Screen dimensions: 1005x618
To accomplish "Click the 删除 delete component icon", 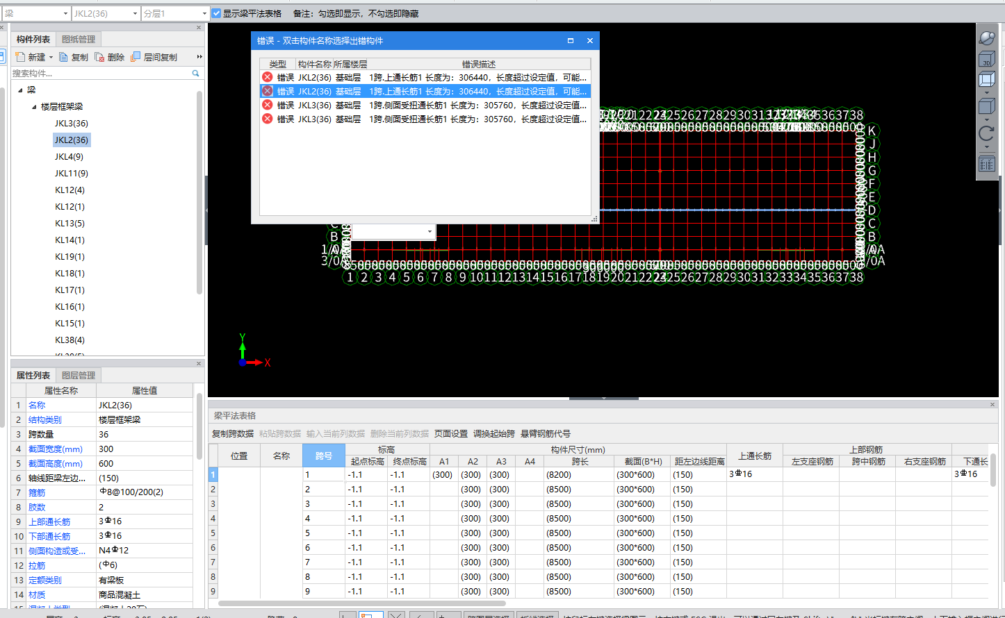I will 99,57.
